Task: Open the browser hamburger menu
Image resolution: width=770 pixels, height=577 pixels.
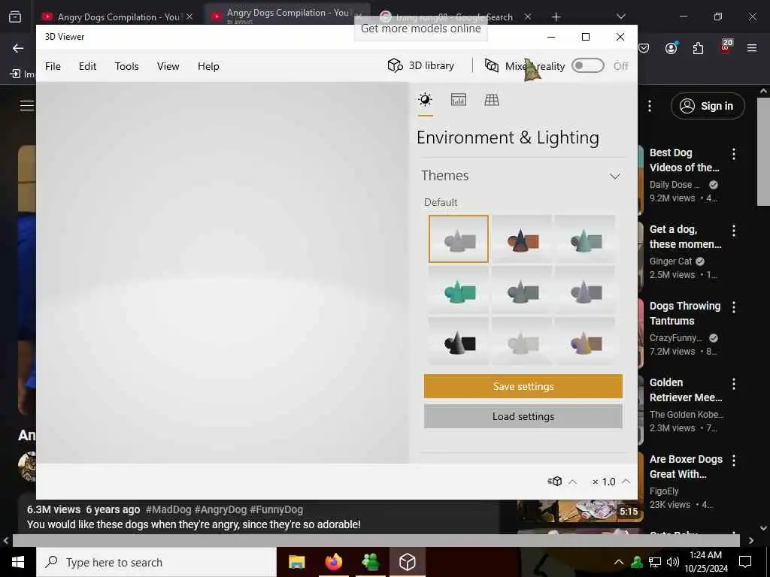Action: (x=752, y=48)
